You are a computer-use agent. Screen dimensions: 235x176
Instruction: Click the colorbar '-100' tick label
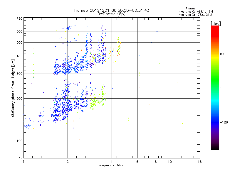pyautogui.click(x=224, y=122)
